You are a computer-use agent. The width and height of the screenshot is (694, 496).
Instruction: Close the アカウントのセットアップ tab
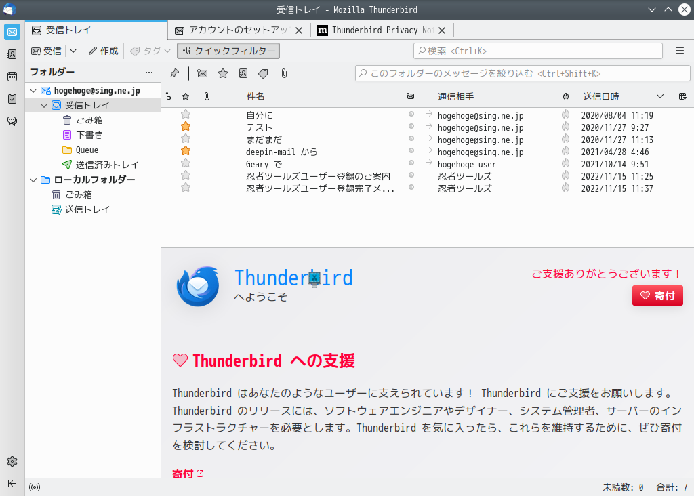pos(299,30)
